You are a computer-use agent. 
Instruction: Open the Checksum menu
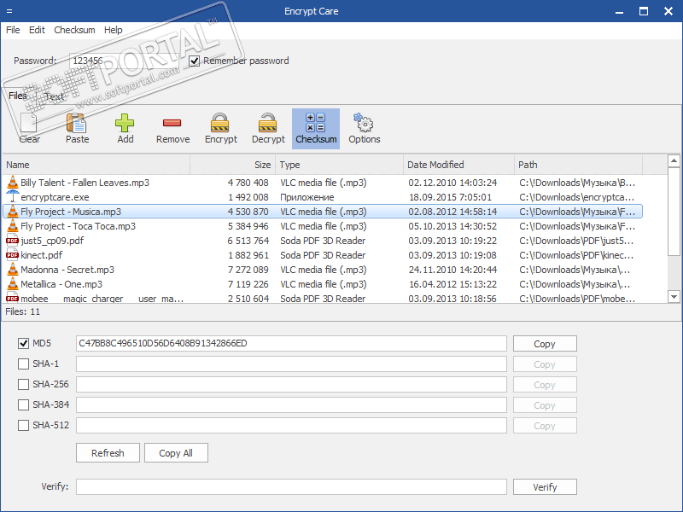point(74,30)
